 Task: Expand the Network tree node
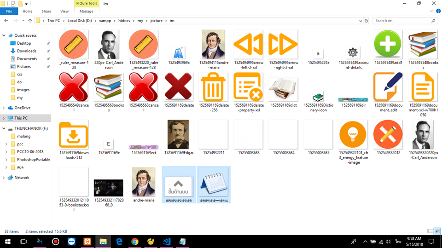[x=4, y=178]
